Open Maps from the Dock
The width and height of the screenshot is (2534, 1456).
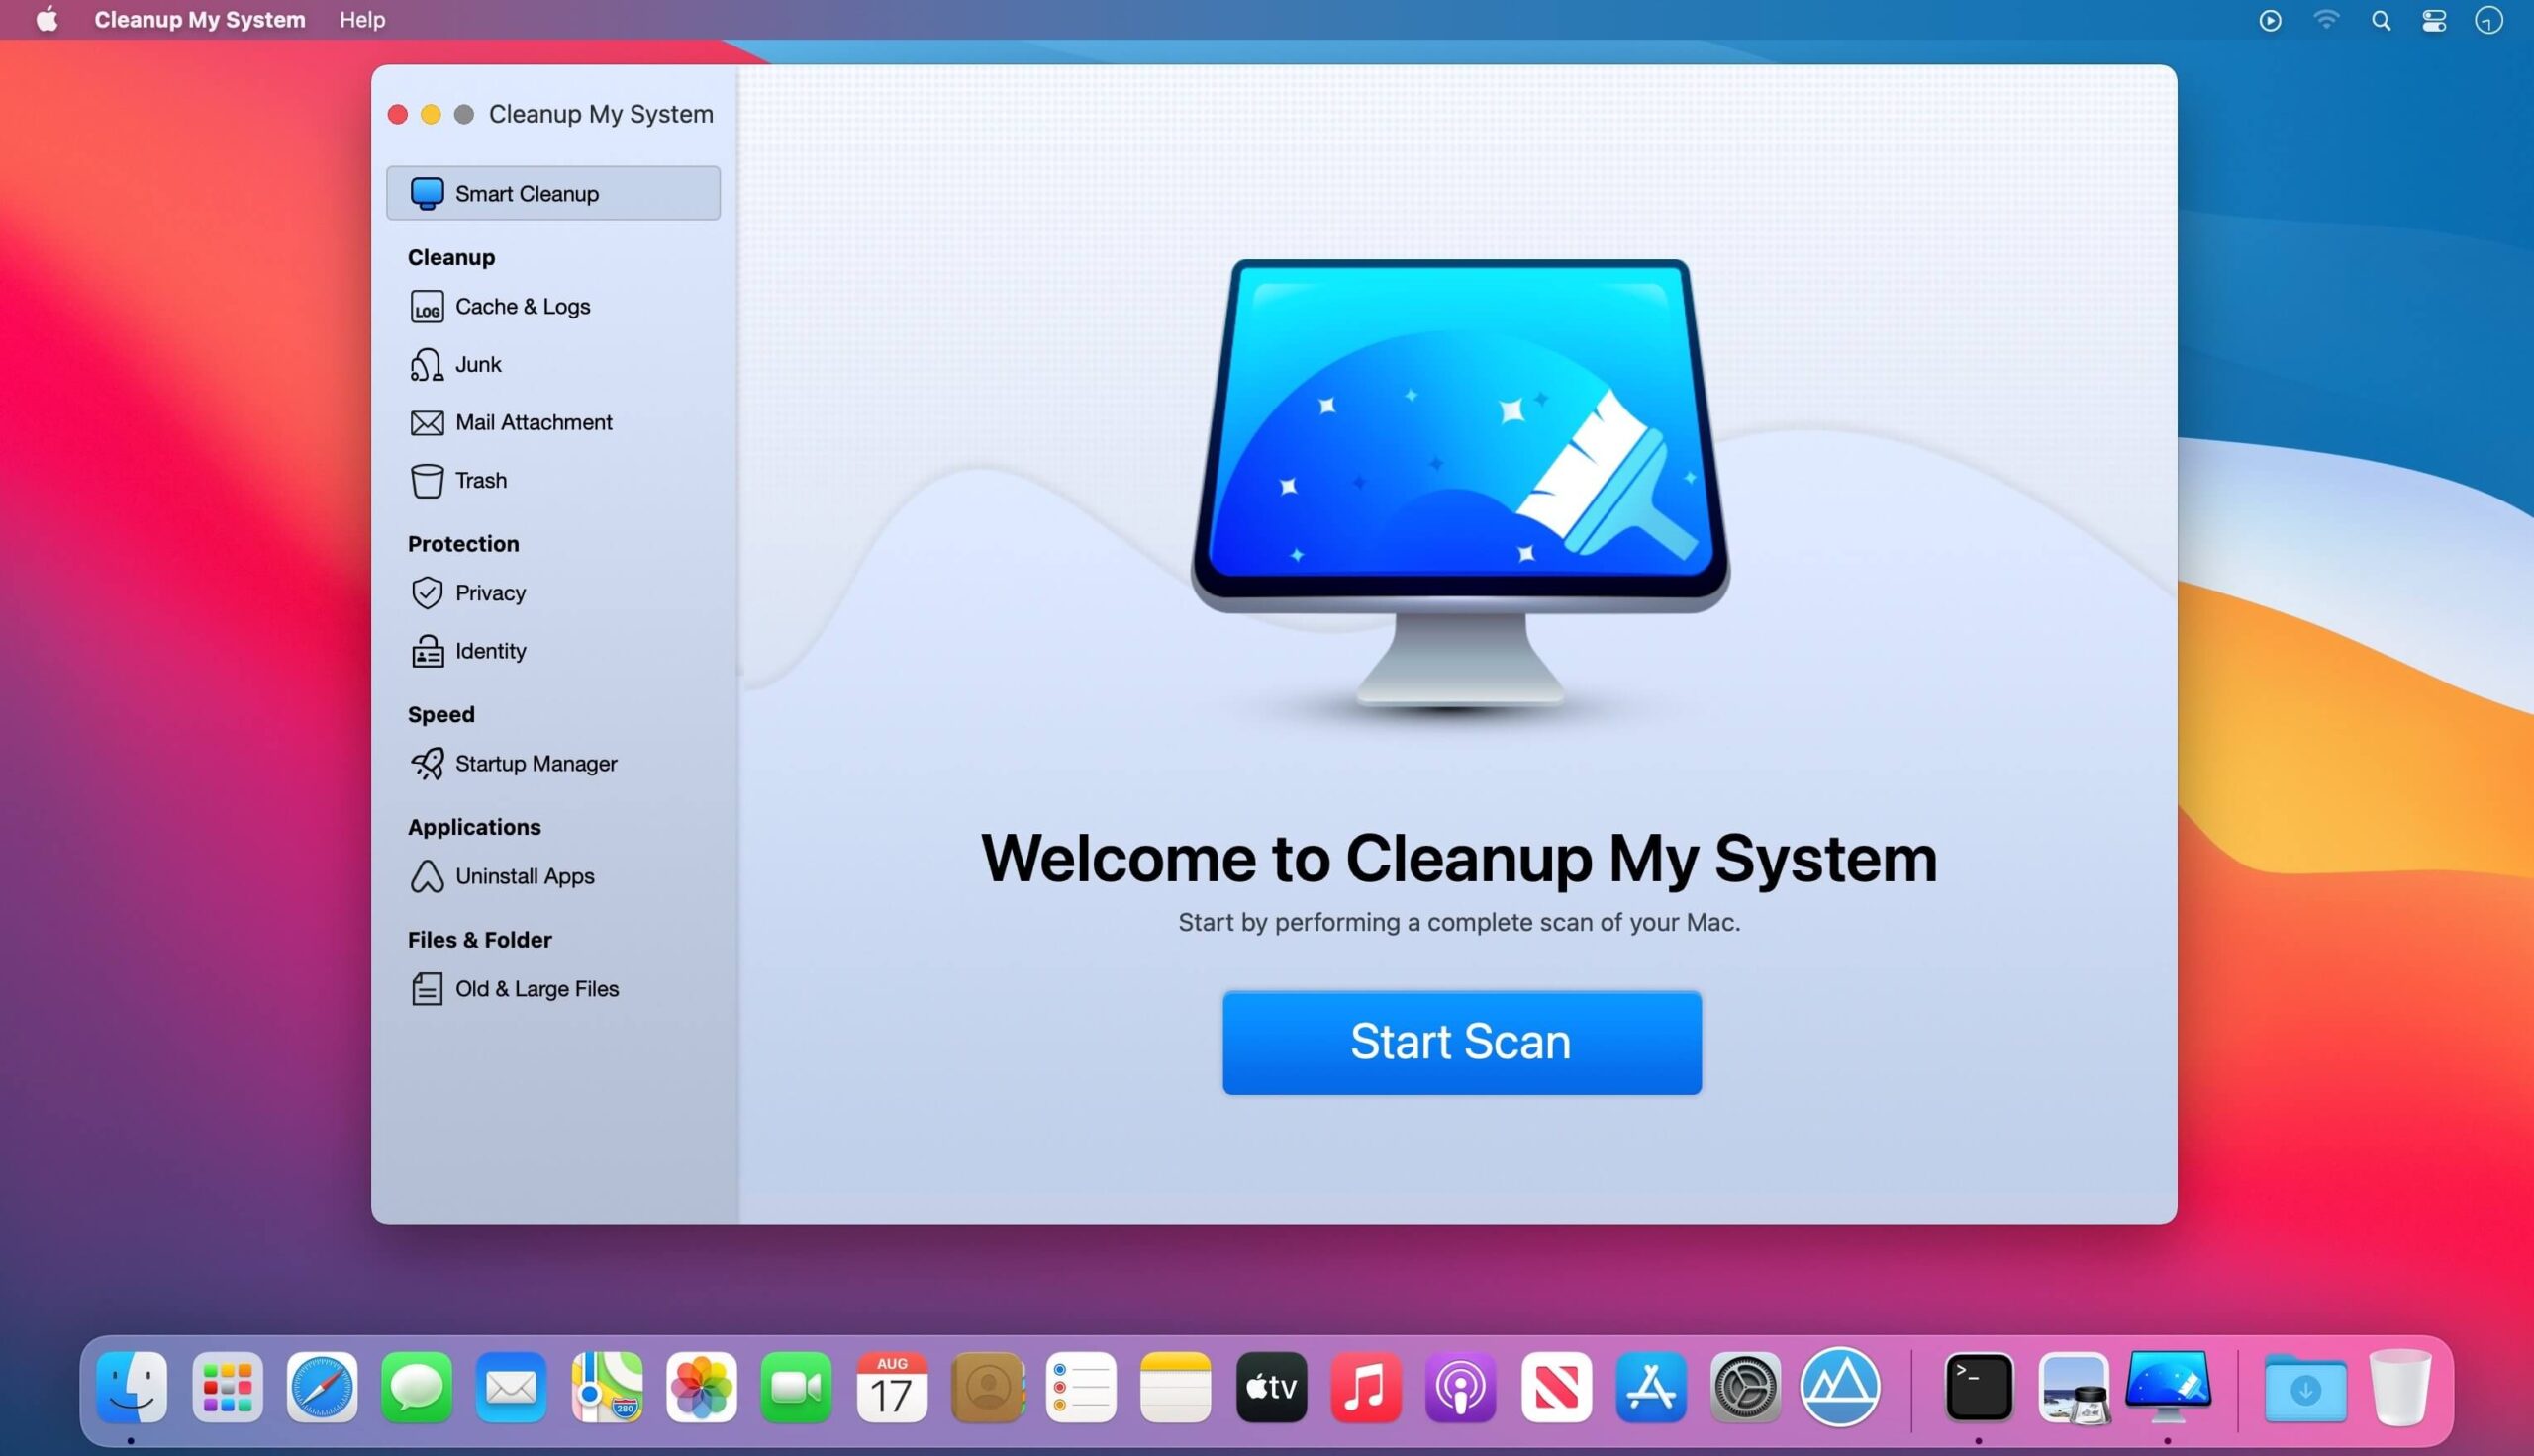click(606, 1388)
